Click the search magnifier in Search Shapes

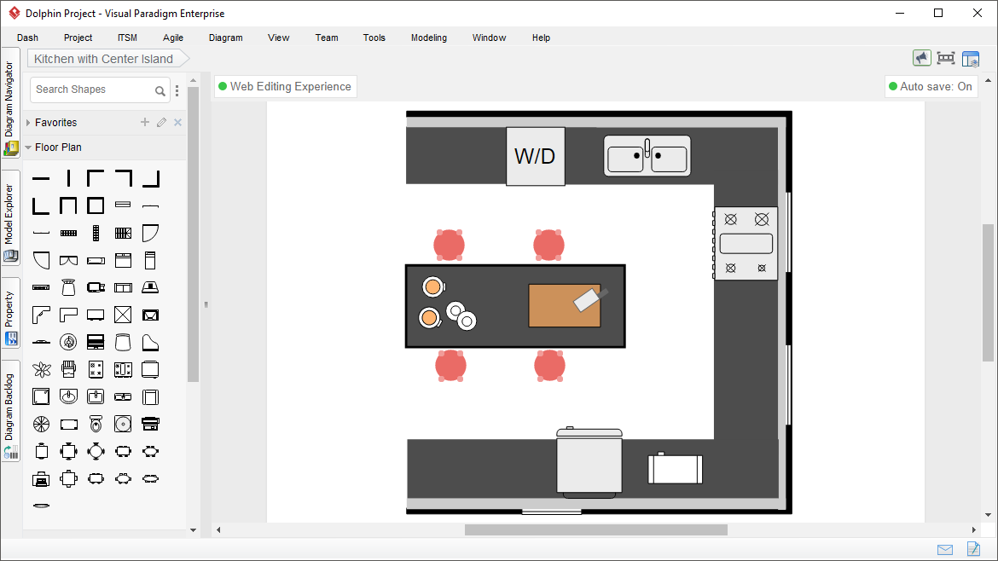(x=160, y=91)
